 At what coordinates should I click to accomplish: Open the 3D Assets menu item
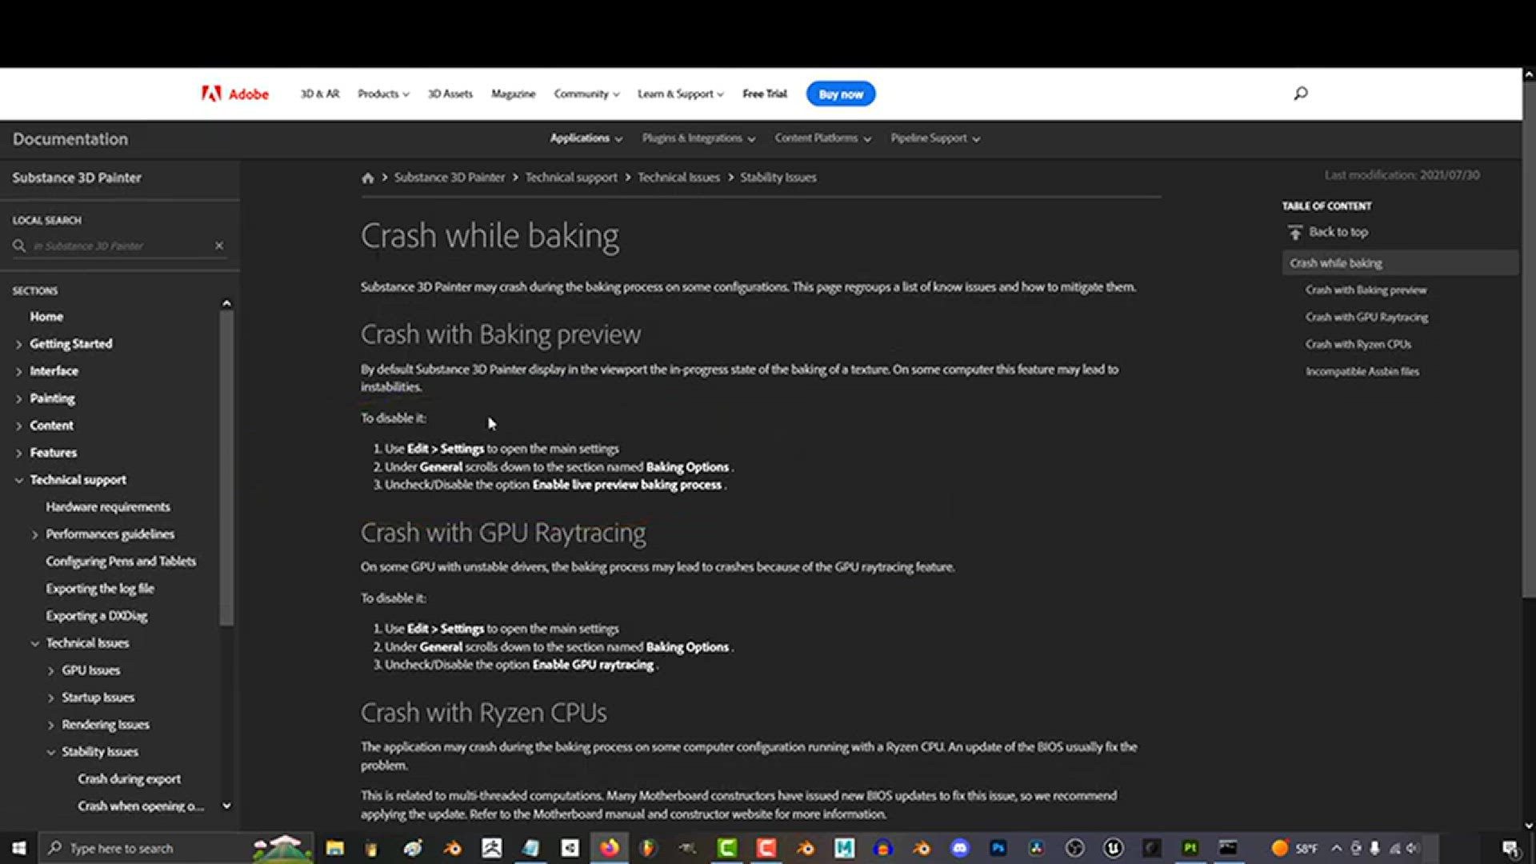click(x=450, y=94)
